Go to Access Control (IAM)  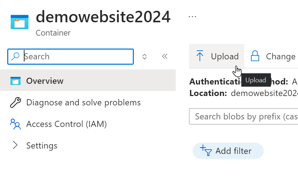tap(66, 124)
